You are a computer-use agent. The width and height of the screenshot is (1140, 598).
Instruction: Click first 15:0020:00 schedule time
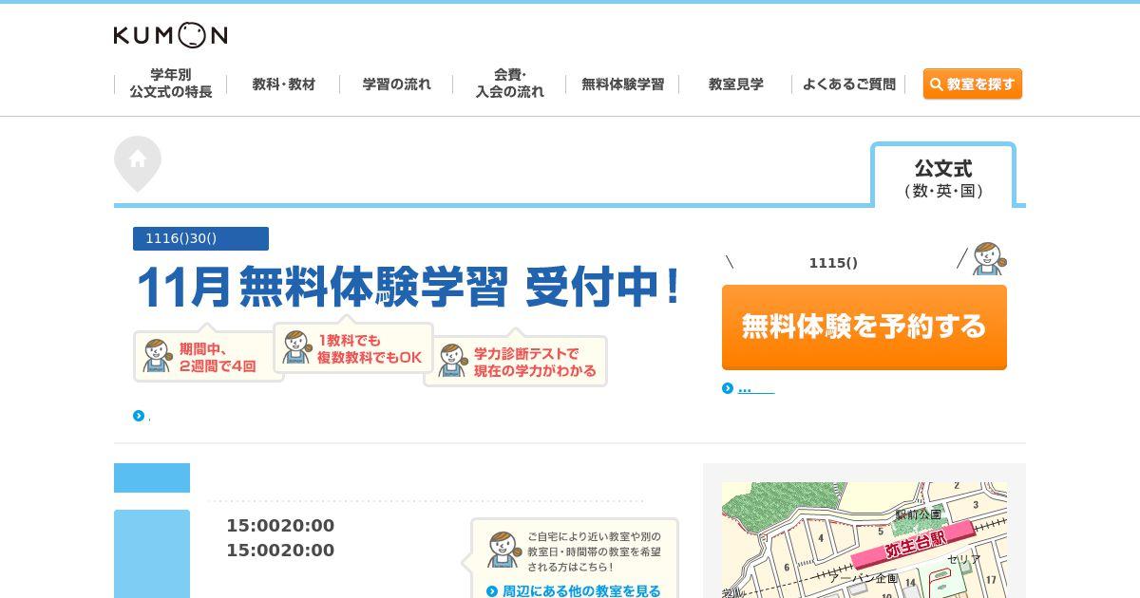click(280, 526)
